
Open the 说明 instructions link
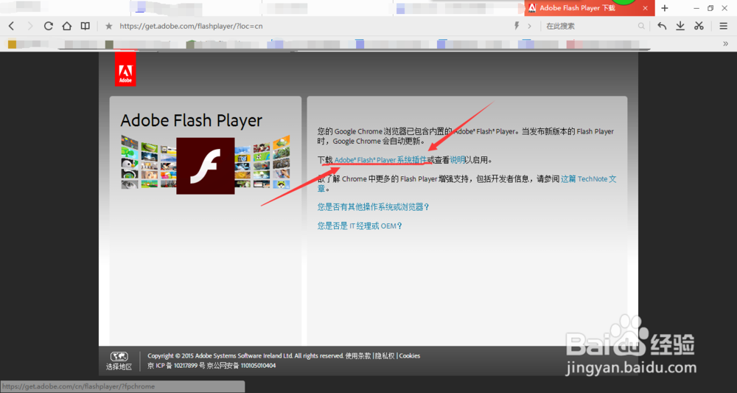pyautogui.click(x=458, y=160)
